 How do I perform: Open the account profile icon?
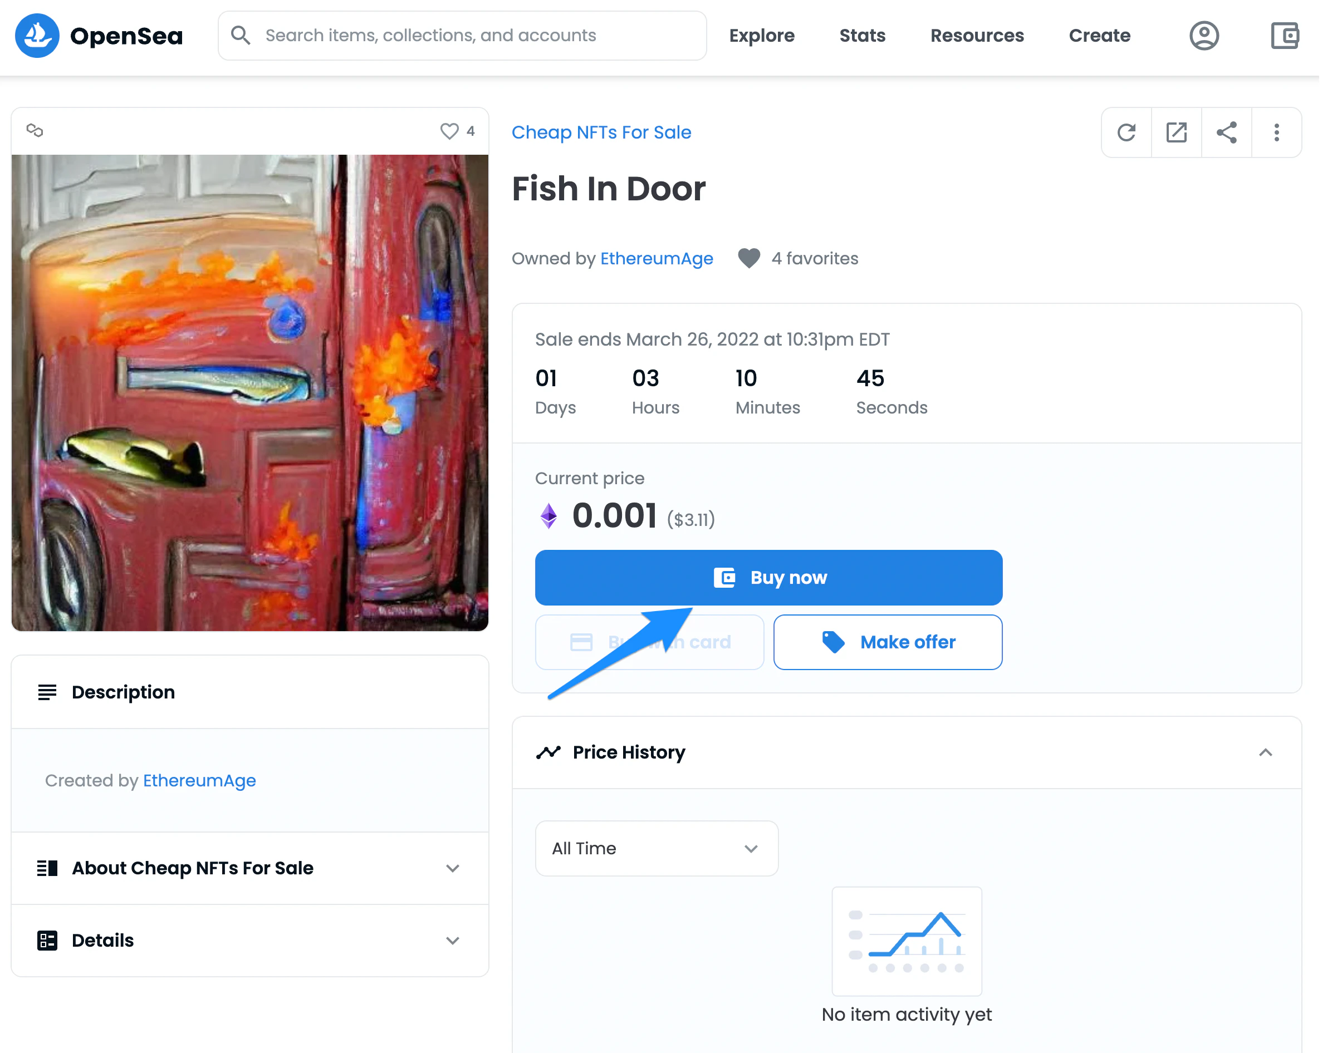[x=1204, y=35]
